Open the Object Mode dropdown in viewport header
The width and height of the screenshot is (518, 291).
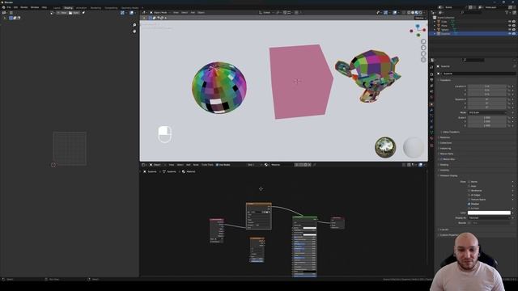click(x=159, y=13)
